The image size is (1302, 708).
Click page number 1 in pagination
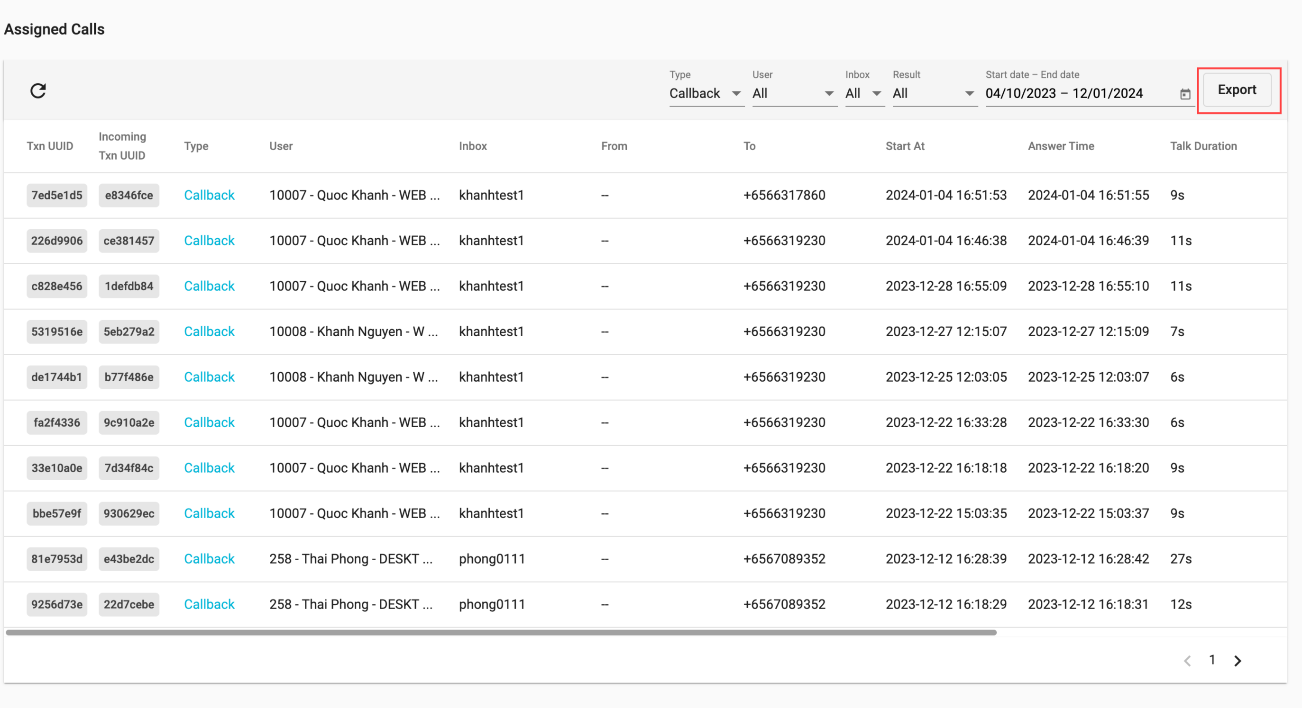coord(1212,660)
